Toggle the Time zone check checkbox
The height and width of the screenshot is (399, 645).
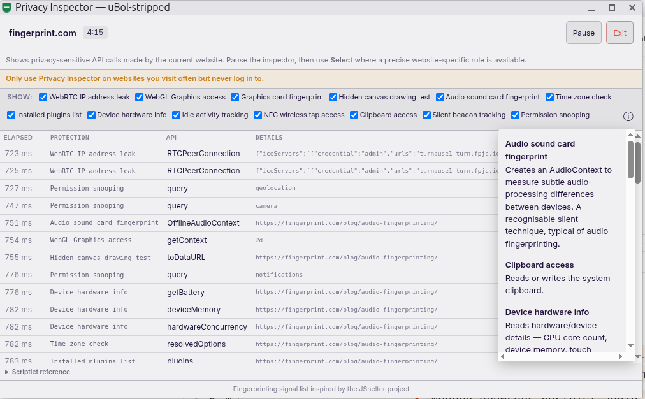coord(549,97)
